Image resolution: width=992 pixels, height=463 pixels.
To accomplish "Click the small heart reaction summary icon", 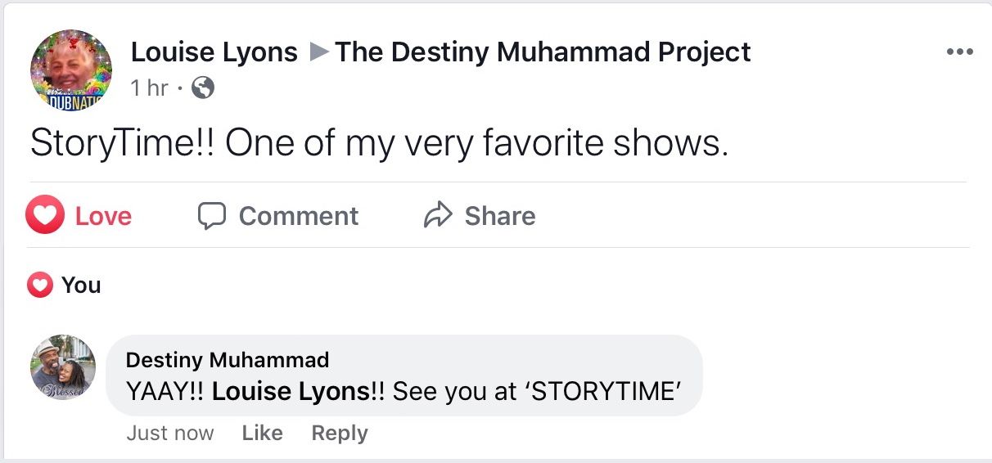I will coord(39,285).
